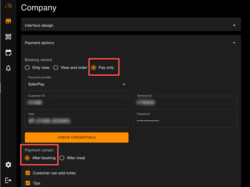The width and height of the screenshot is (250, 187).
Task: Click the logout icon in sidebar
Action: (x=8, y=180)
